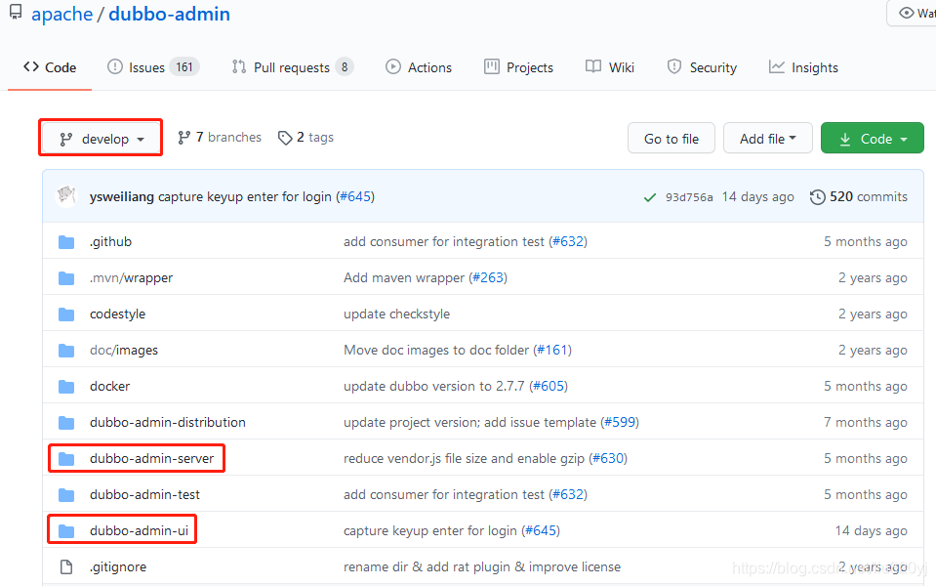This screenshot has width=936, height=586.
Task: Click the folder icon for dubbo-admin-distribution
Action: 66,423
